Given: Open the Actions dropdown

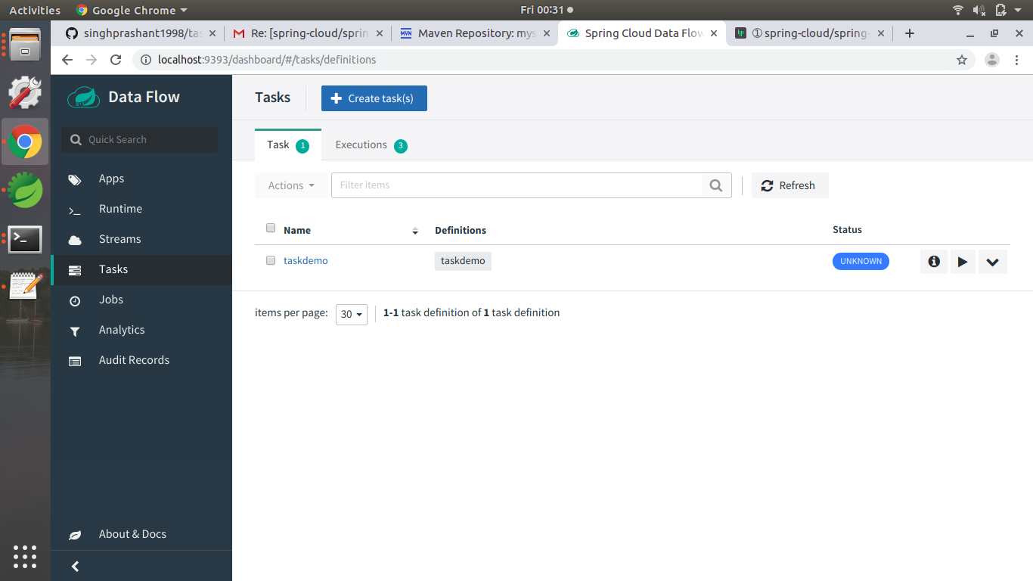Looking at the screenshot, I should [x=291, y=185].
